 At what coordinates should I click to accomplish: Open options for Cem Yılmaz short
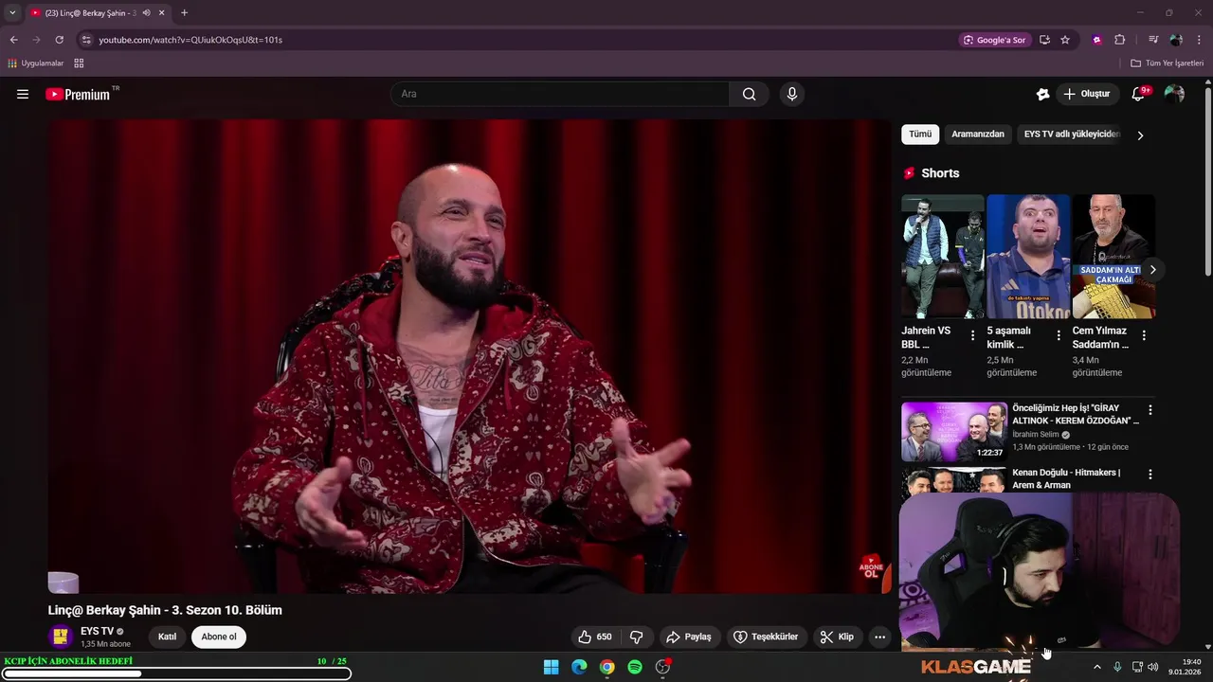[1144, 335]
